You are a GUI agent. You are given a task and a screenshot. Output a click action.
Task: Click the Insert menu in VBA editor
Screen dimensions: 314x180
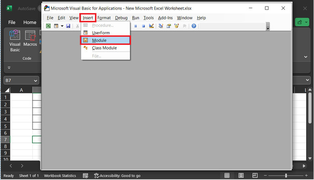(x=88, y=18)
